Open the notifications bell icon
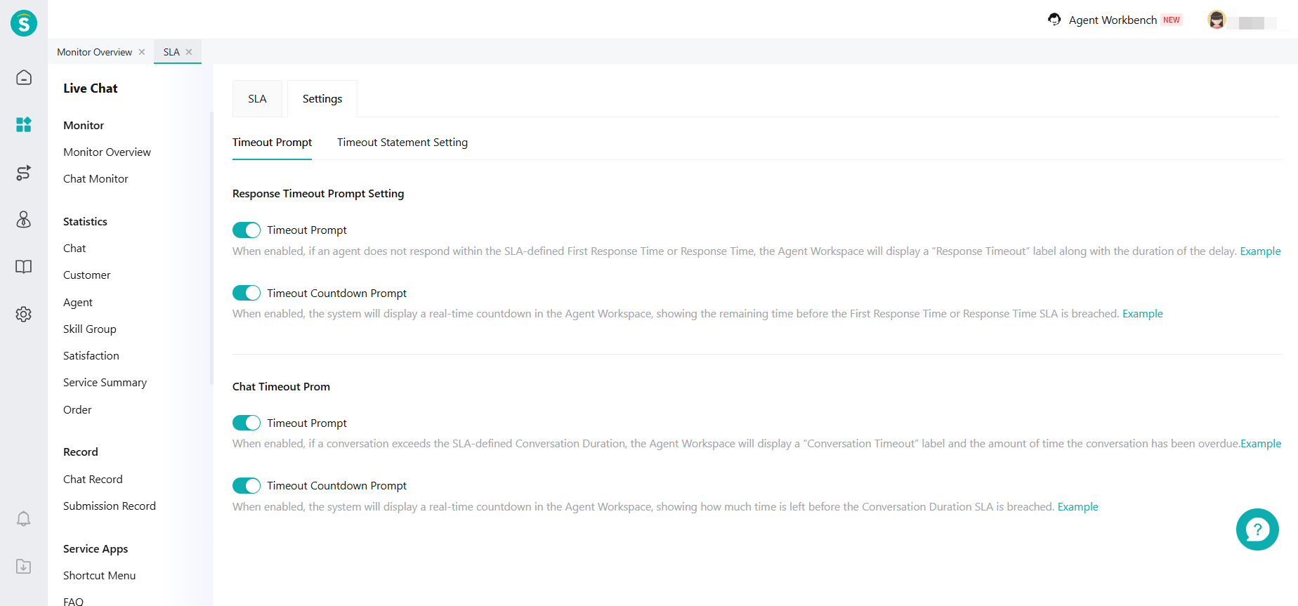 (24, 519)
